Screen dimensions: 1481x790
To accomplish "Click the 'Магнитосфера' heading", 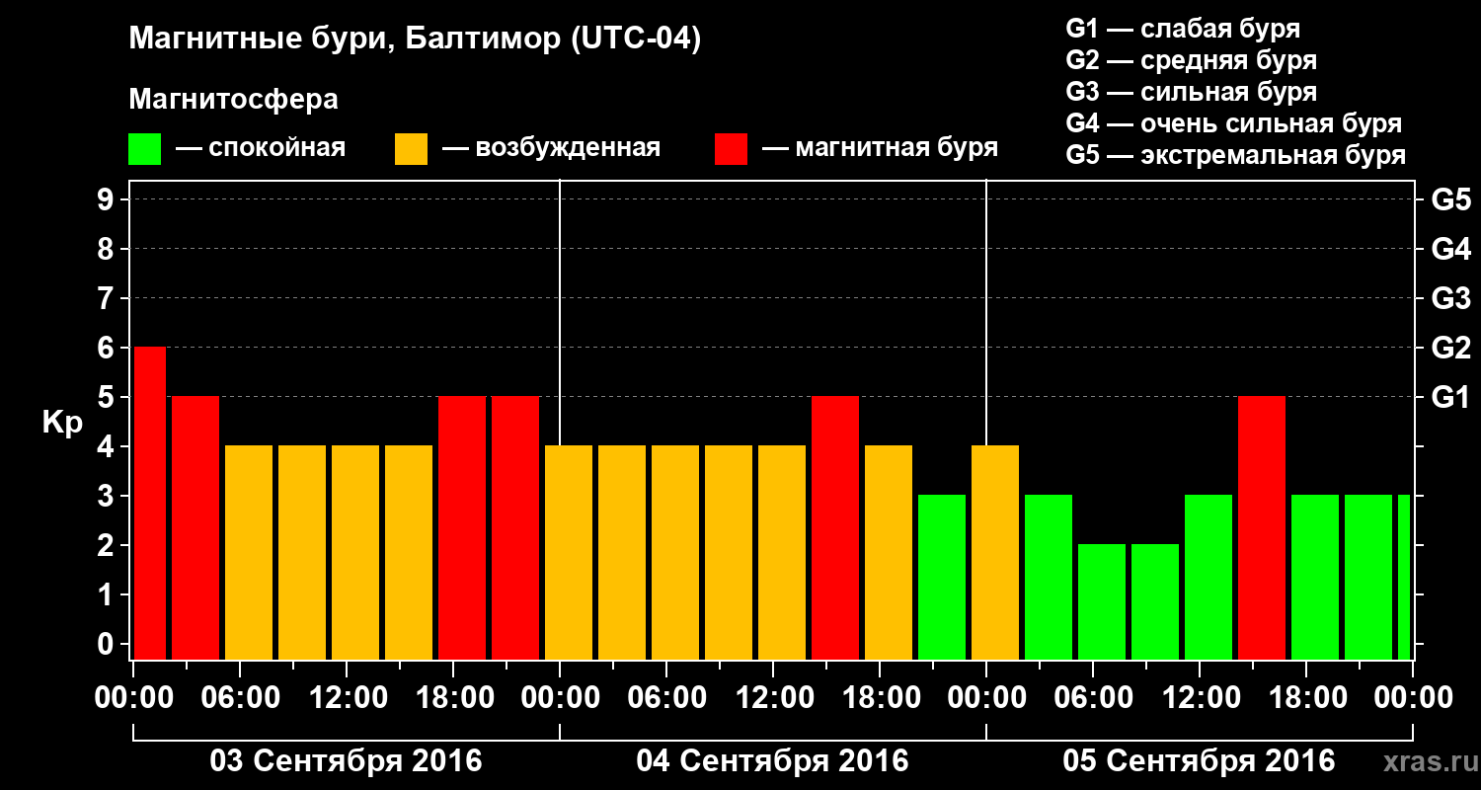I will click(233, 100).
